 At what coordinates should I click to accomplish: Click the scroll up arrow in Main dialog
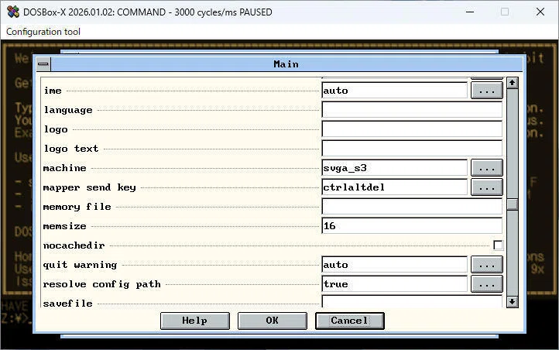click(513, 83)
